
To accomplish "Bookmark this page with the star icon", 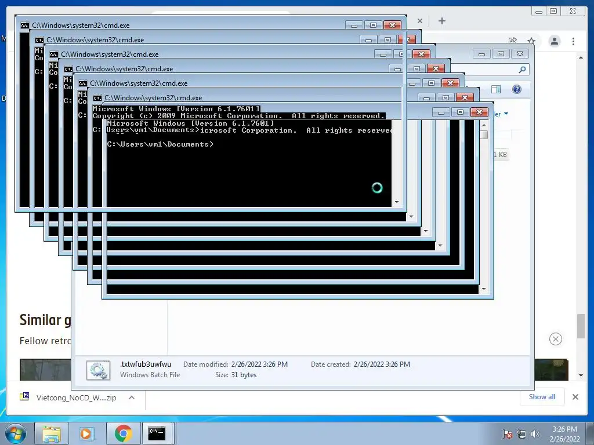I will [531, 41].
